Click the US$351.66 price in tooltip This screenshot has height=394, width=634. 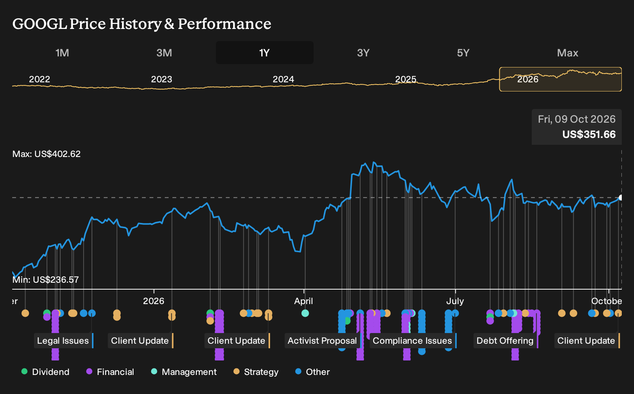tap(589, 135)
